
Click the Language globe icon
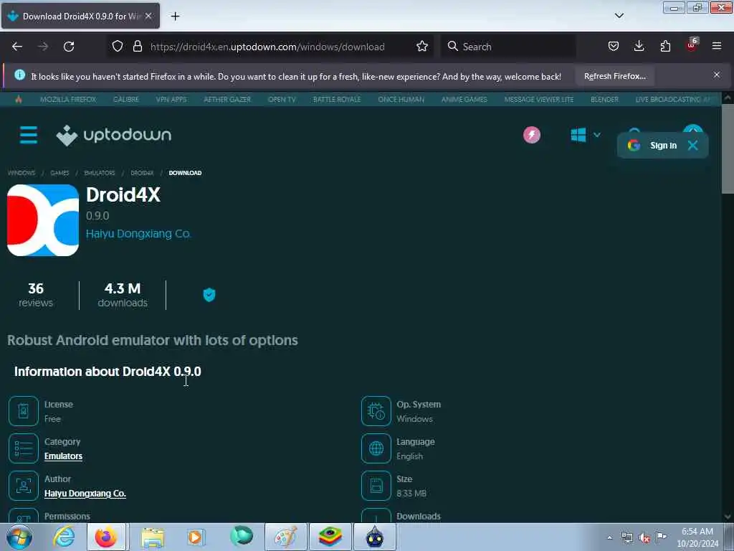[x=376, y=448]
